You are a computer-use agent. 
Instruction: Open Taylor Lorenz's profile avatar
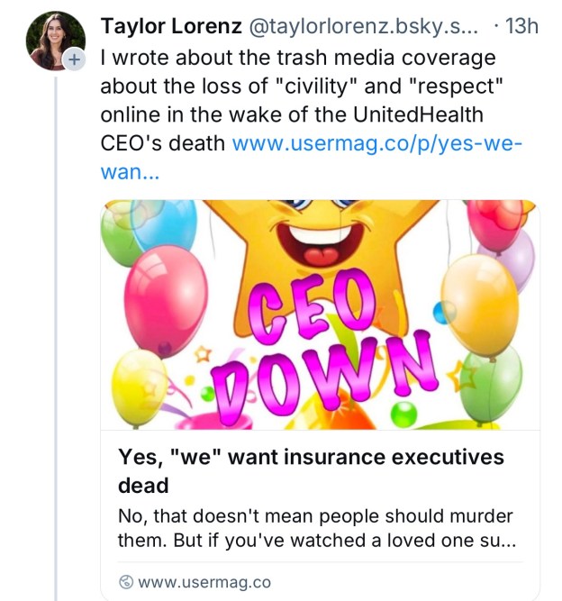tap(55, 40)
